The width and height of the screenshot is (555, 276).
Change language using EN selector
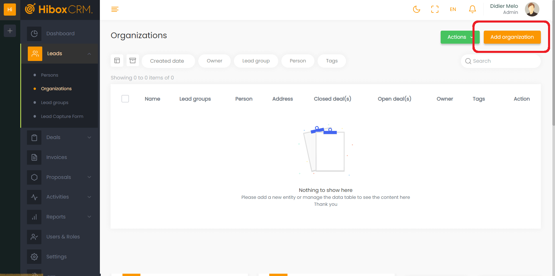tap(453, 9)
